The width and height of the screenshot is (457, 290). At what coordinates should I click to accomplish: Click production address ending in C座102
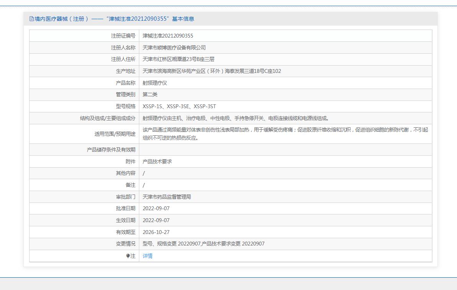point(211,71)
